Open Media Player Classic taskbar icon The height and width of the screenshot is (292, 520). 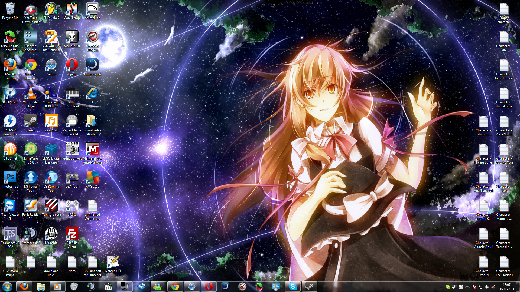108,286
